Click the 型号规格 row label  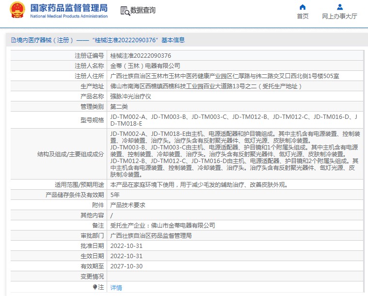click(x=92, y=120)
